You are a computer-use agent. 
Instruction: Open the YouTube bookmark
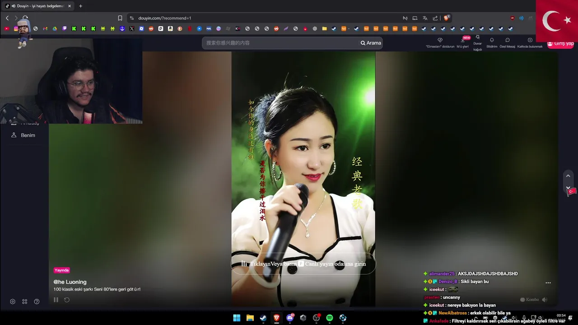(x=6, y=28)
